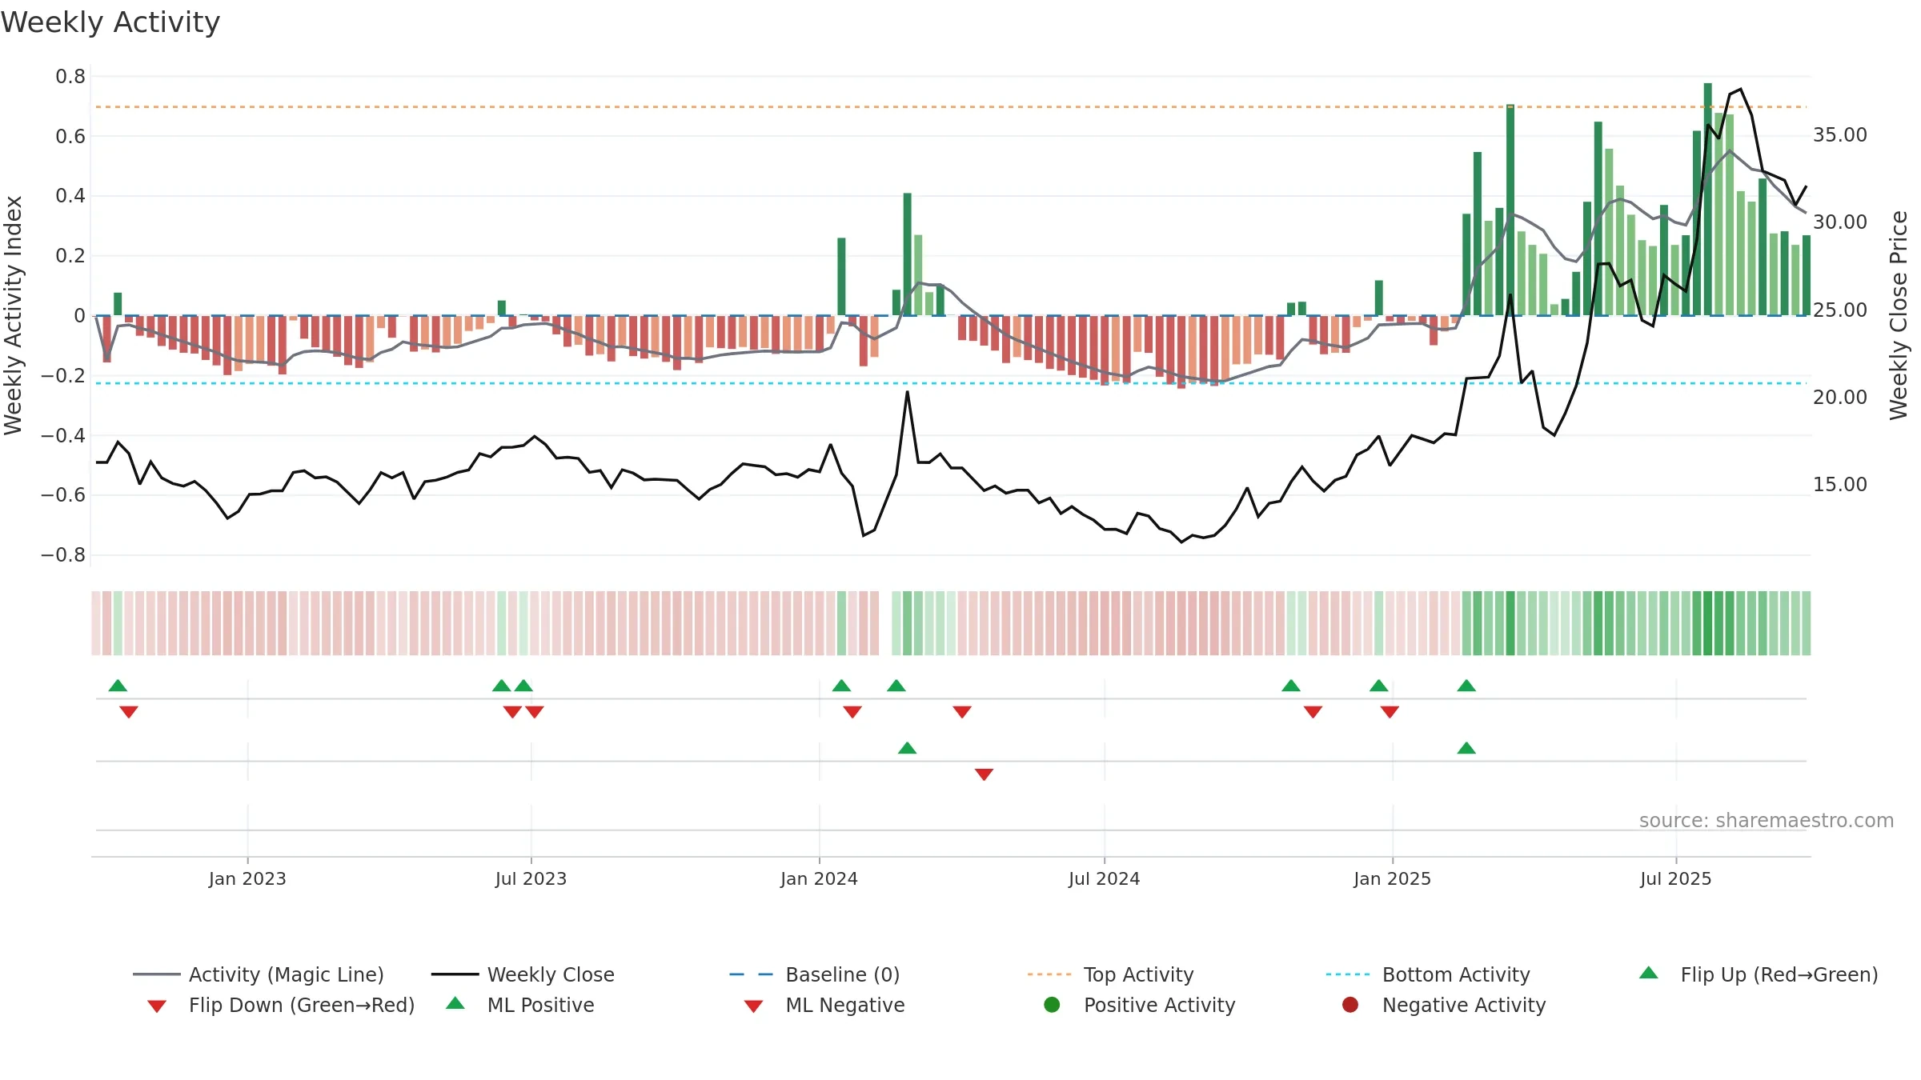Select the first flip-up marker before Jan 2023

pos(118,686)
